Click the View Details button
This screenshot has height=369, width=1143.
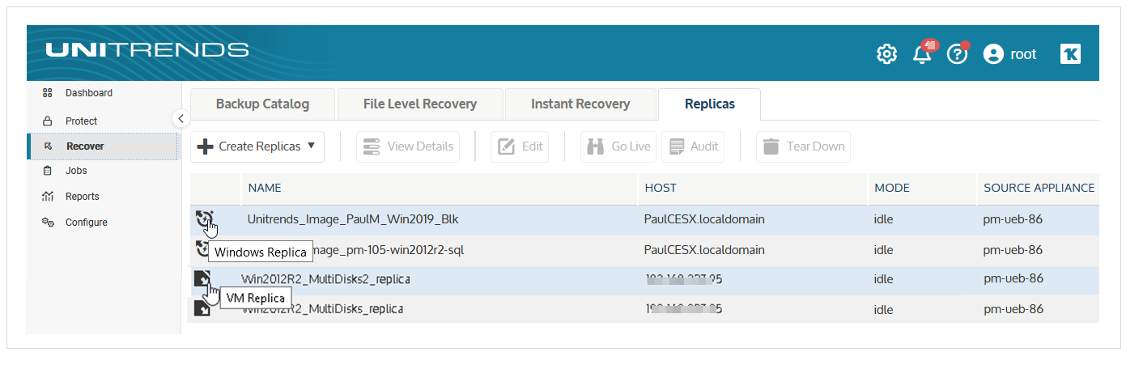tap(409, 146)
